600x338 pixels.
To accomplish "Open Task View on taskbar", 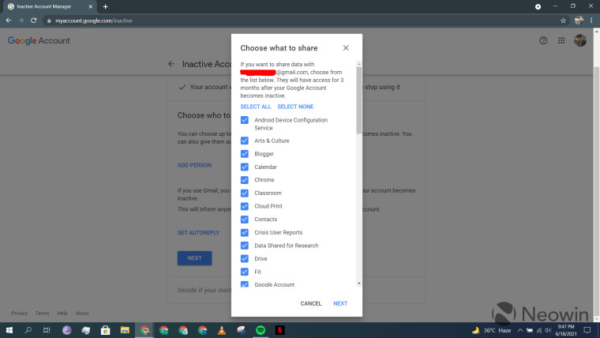I will [47, 330].
